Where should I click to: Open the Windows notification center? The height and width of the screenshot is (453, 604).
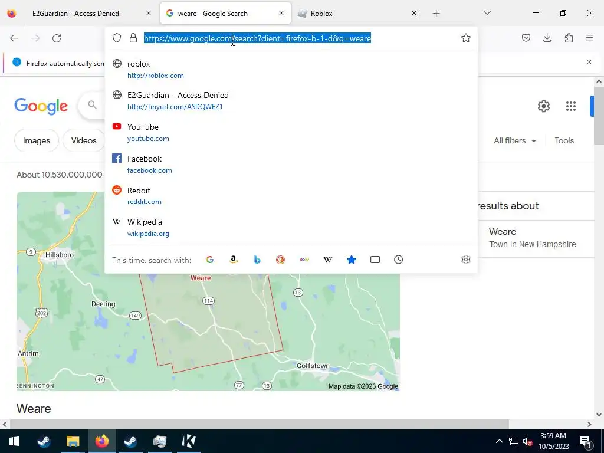pos(586,441)
